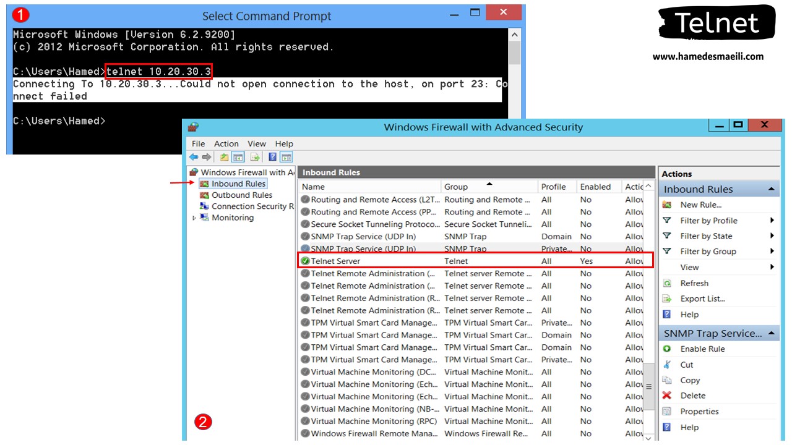Sort rules by the Enabled column header
Screen dimensions: 792x445
tap(598, 187)
